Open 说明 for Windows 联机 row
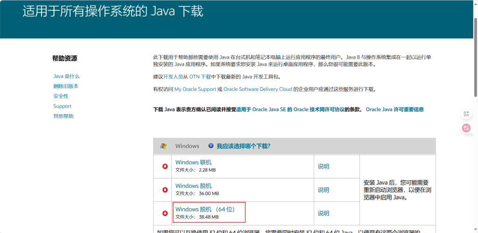 323,166
